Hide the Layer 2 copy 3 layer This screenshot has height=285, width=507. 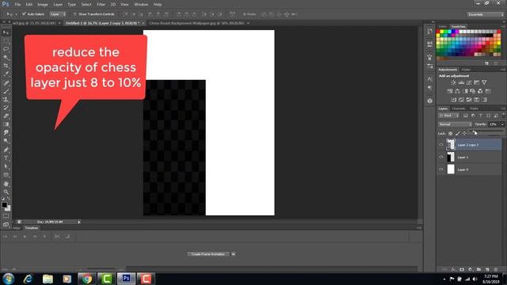click(440, 145)
